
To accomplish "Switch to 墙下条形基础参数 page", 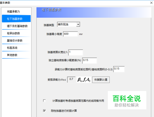I will pyautogui.click(x=17, y=26).
